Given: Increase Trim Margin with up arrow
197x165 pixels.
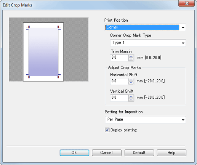Looking at the screenshot, I should 131,56.
